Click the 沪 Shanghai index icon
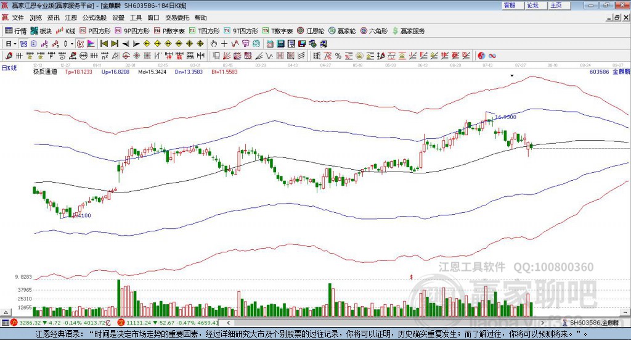The height and width of the screenshot is (340, 631). tap(14, 323)
